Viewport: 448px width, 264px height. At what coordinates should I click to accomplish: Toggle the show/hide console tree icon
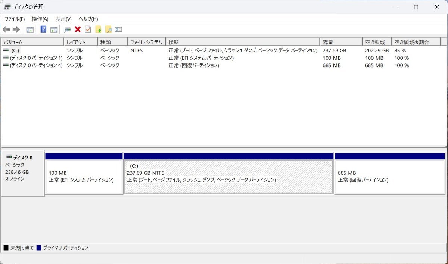coord(30,29)
